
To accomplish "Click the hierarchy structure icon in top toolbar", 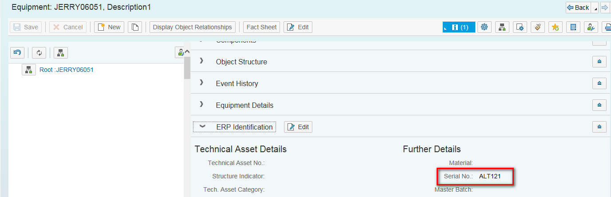I will (x=502, y=27).
